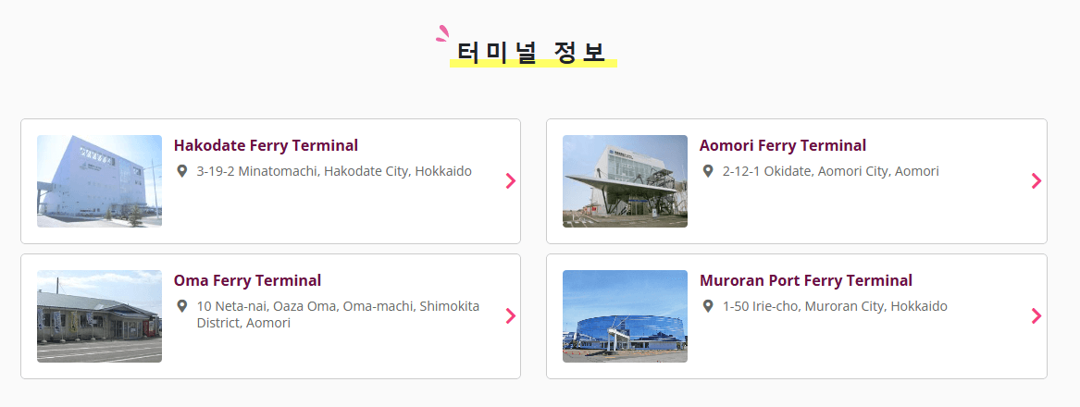1080x407 pixels.
Task: Click the location pin beside Hakodate address
Action: [x=181, y=171]
